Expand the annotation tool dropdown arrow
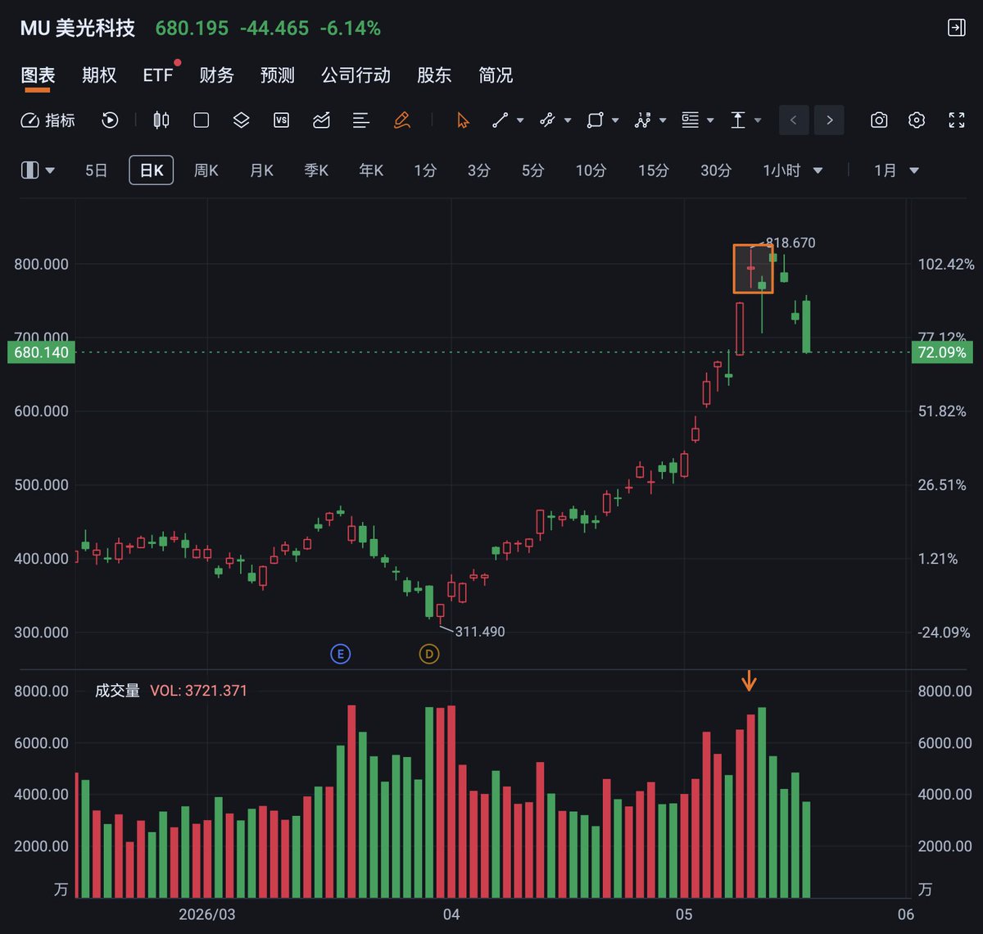This screenshot has width=983, height=934. pyautogui.click(x=710, y=120)
